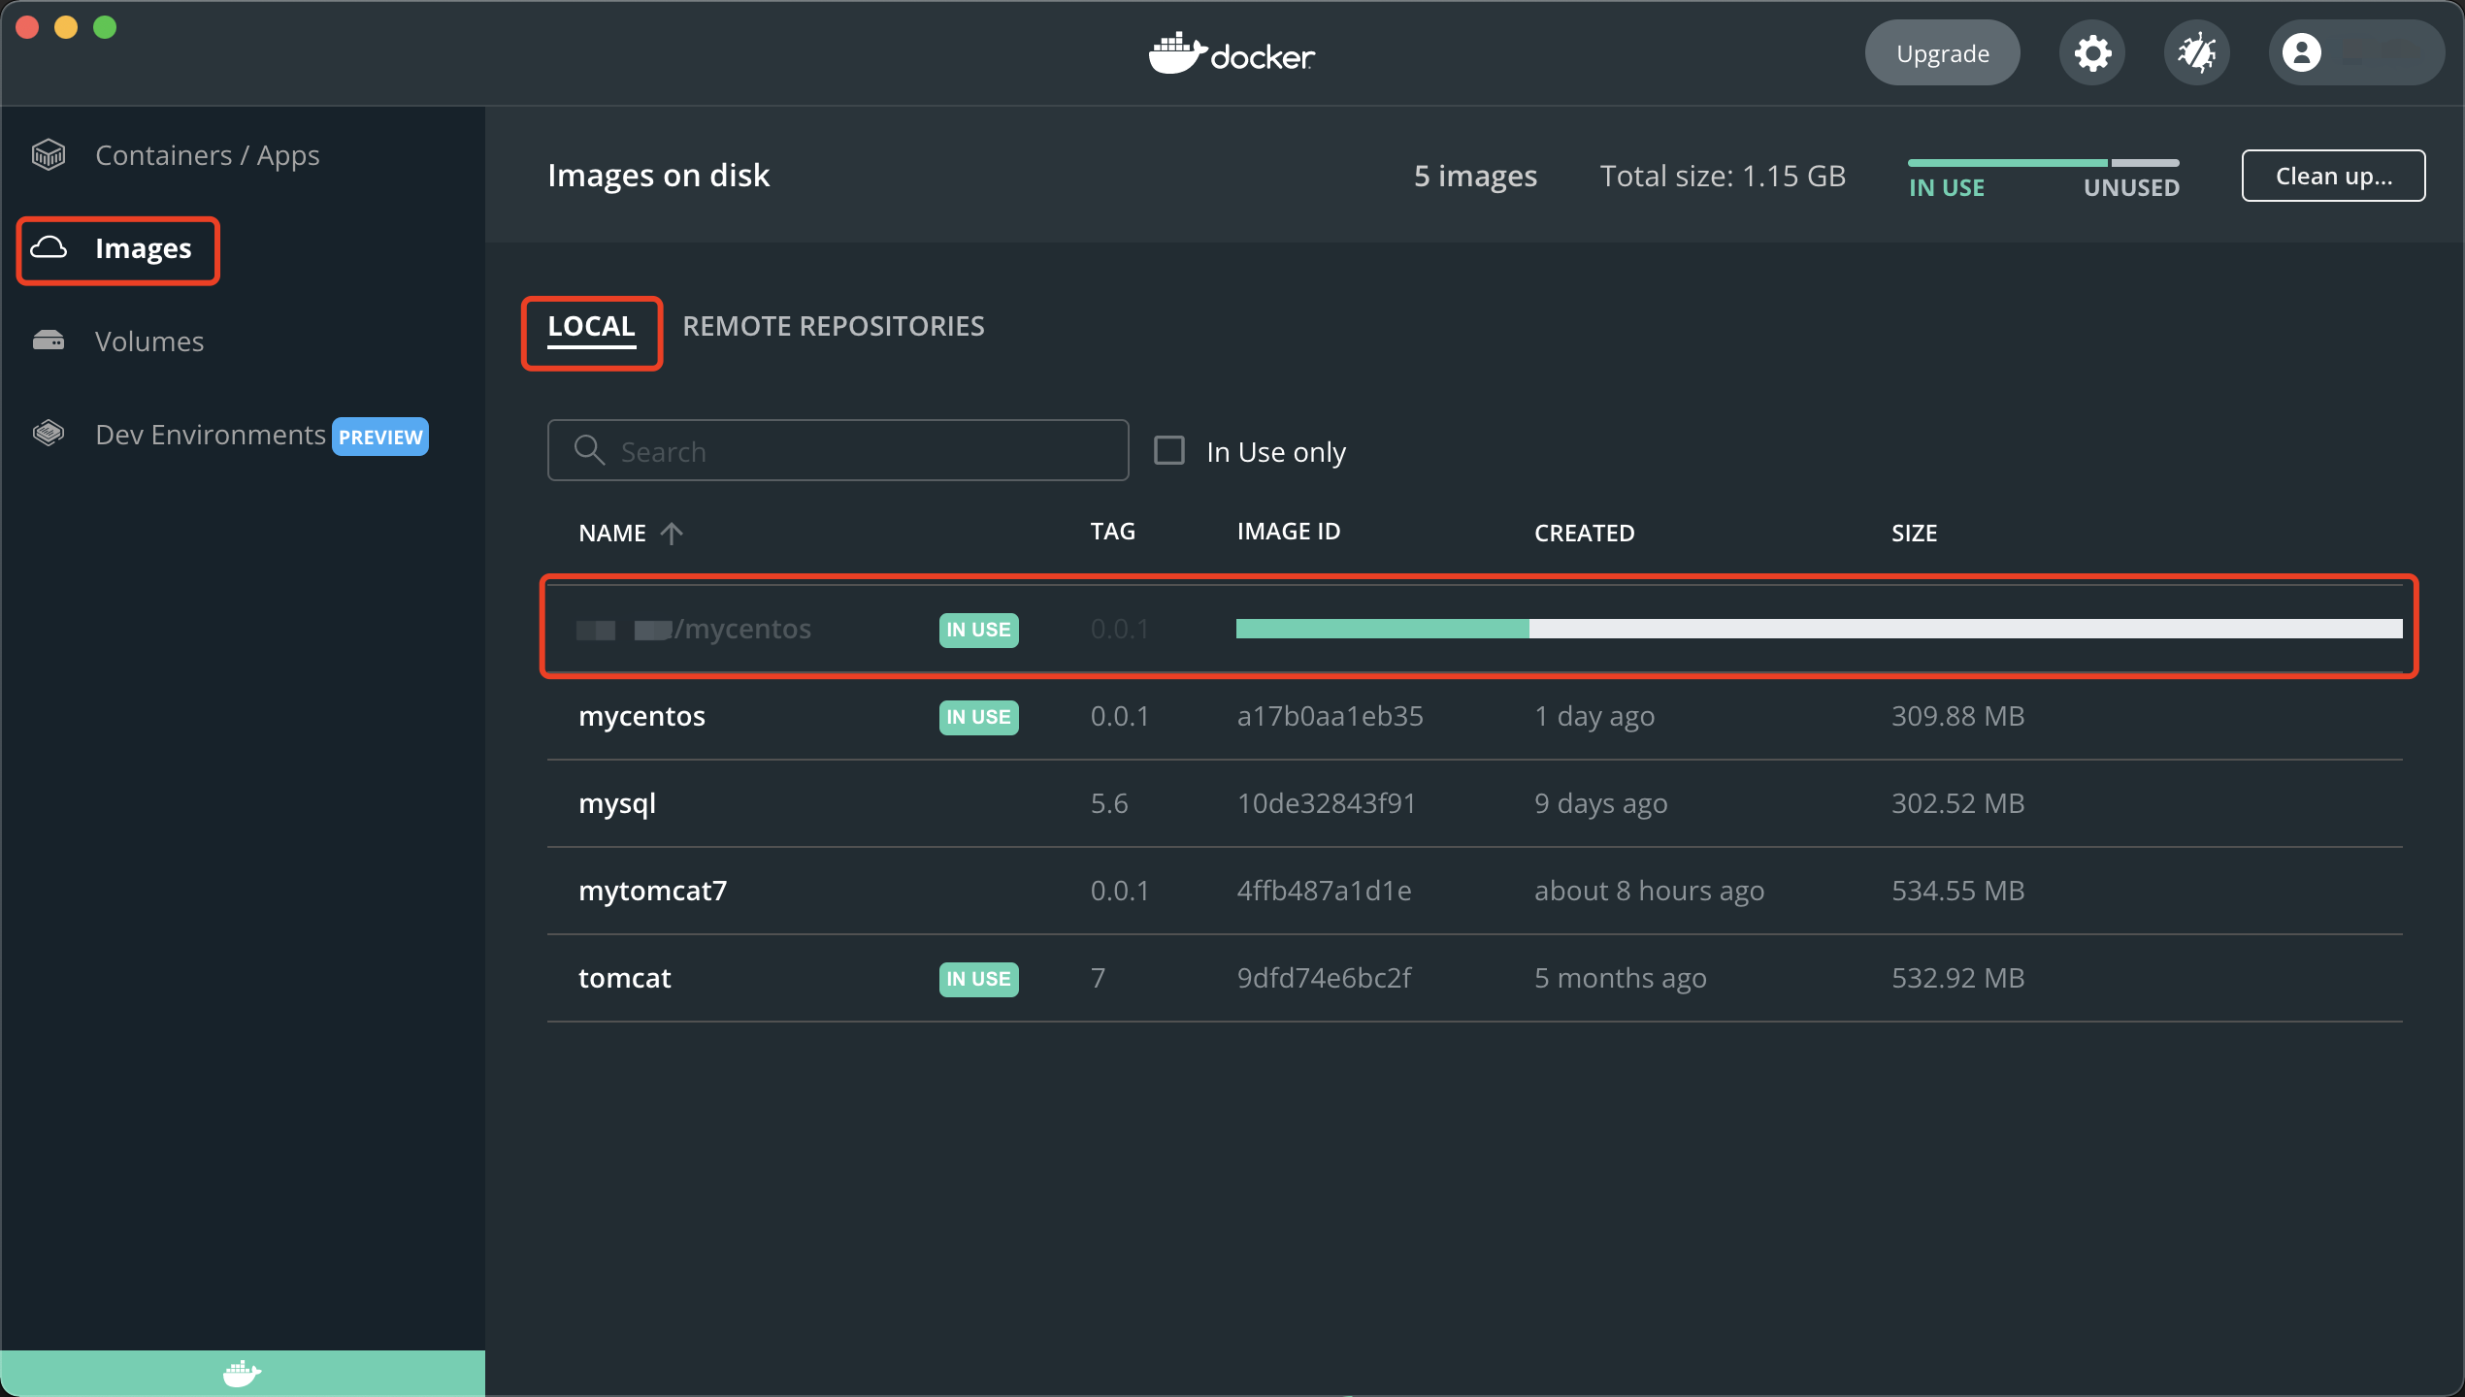Image resolution: width=2465 pixels, height=1397 pixels.
Task: Click image ID 10de32843f91
Action: coord(1326,803)
